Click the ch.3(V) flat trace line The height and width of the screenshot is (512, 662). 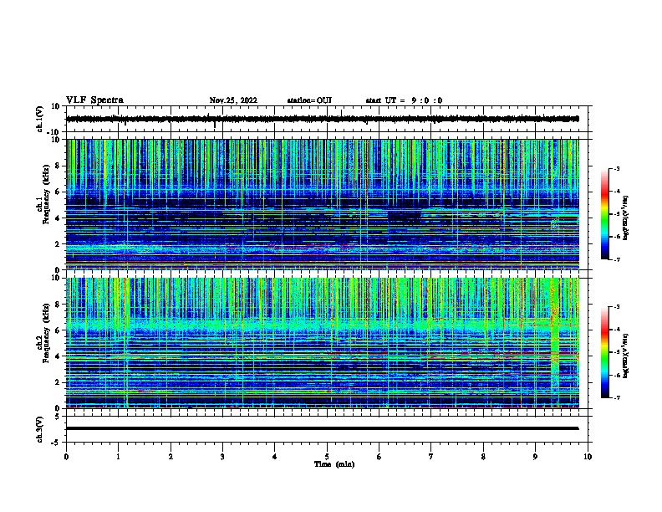323,428
